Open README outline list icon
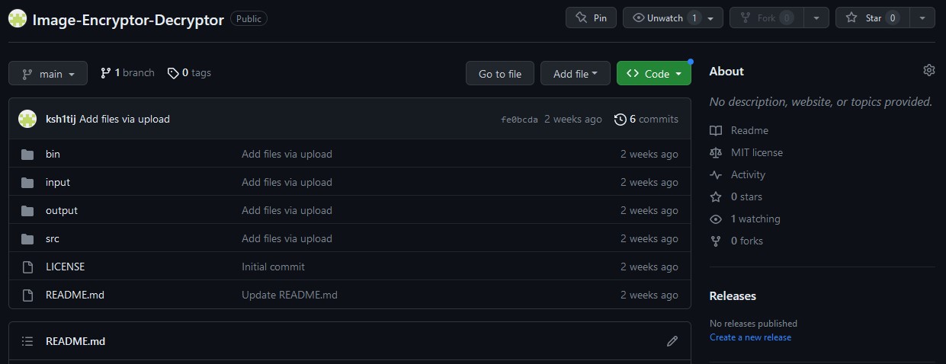Screen dimensions: 946x364 [27, 341]
